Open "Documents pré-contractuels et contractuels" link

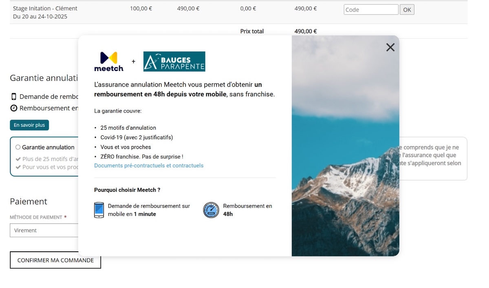(x=149, y=166)
